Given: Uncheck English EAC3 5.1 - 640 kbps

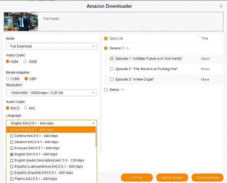Looking at the screenshot, I should pyautogui.click(x=12, y=154).
